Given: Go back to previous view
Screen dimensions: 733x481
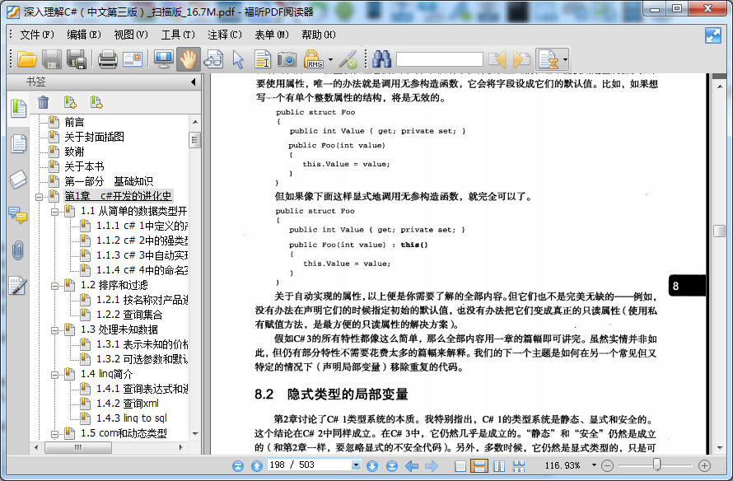Looking at the screenshot, I should (412, 465).
